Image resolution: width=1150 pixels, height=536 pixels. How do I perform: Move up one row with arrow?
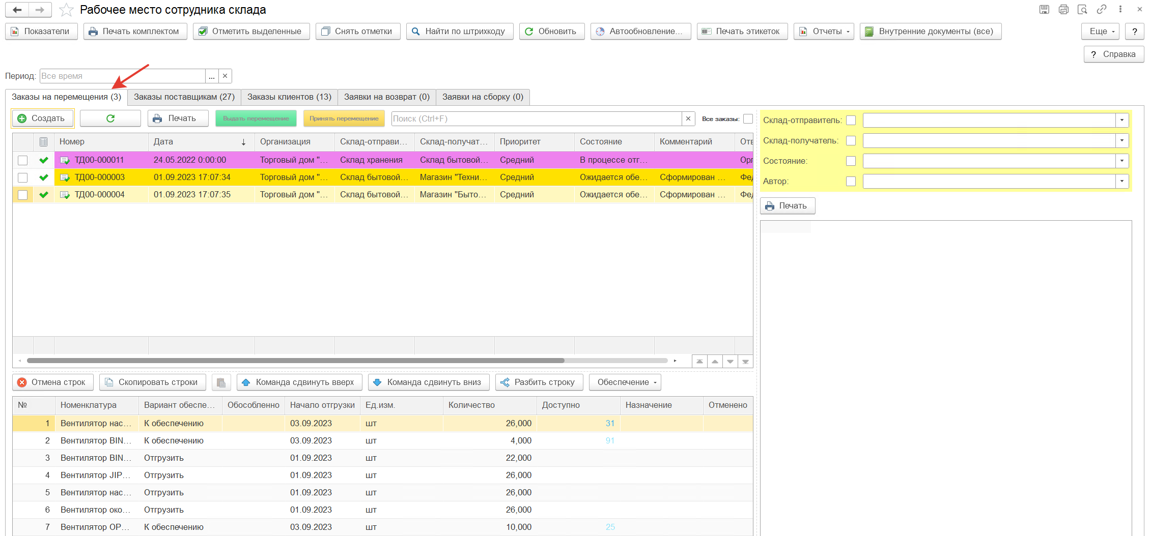tap(715, 361)
